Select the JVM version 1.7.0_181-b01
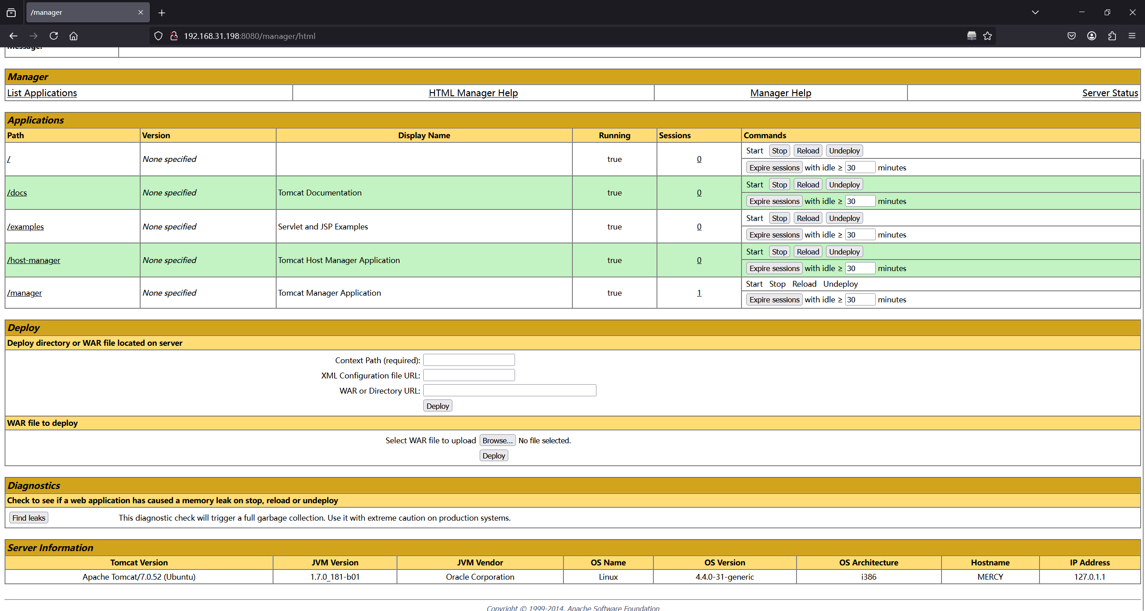1145x611 pixels. pos(335,577)
